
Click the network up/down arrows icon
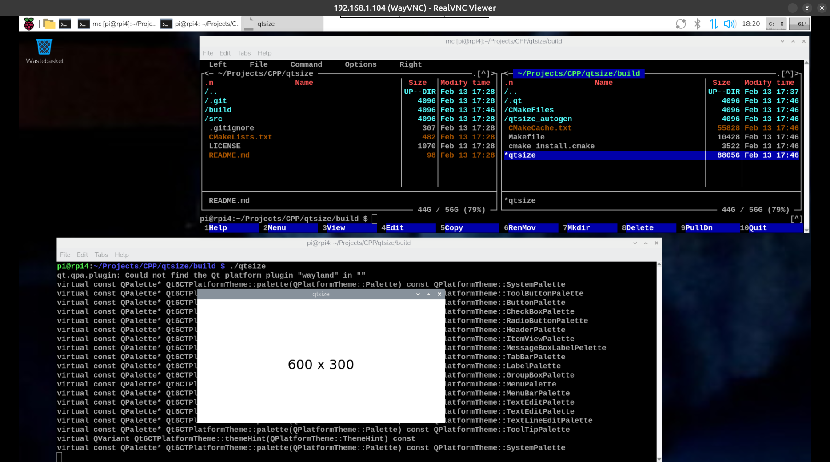point(713,24)
